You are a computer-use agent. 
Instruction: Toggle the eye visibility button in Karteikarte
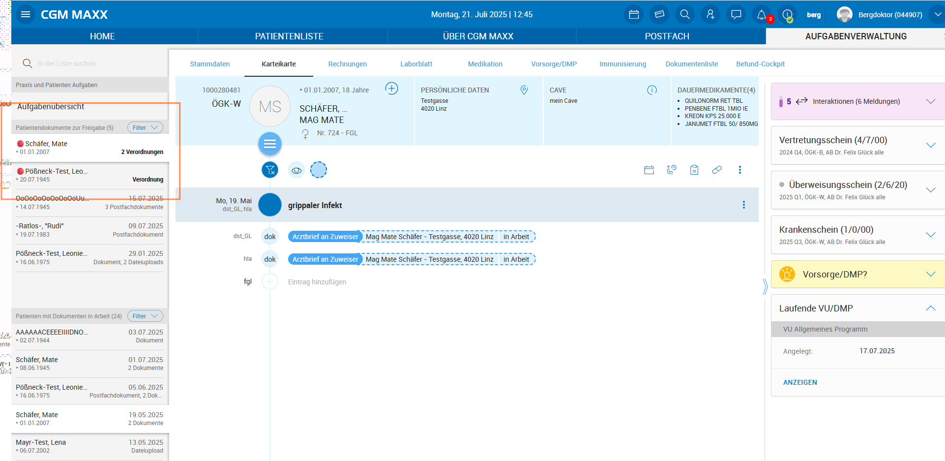point(296,170)
